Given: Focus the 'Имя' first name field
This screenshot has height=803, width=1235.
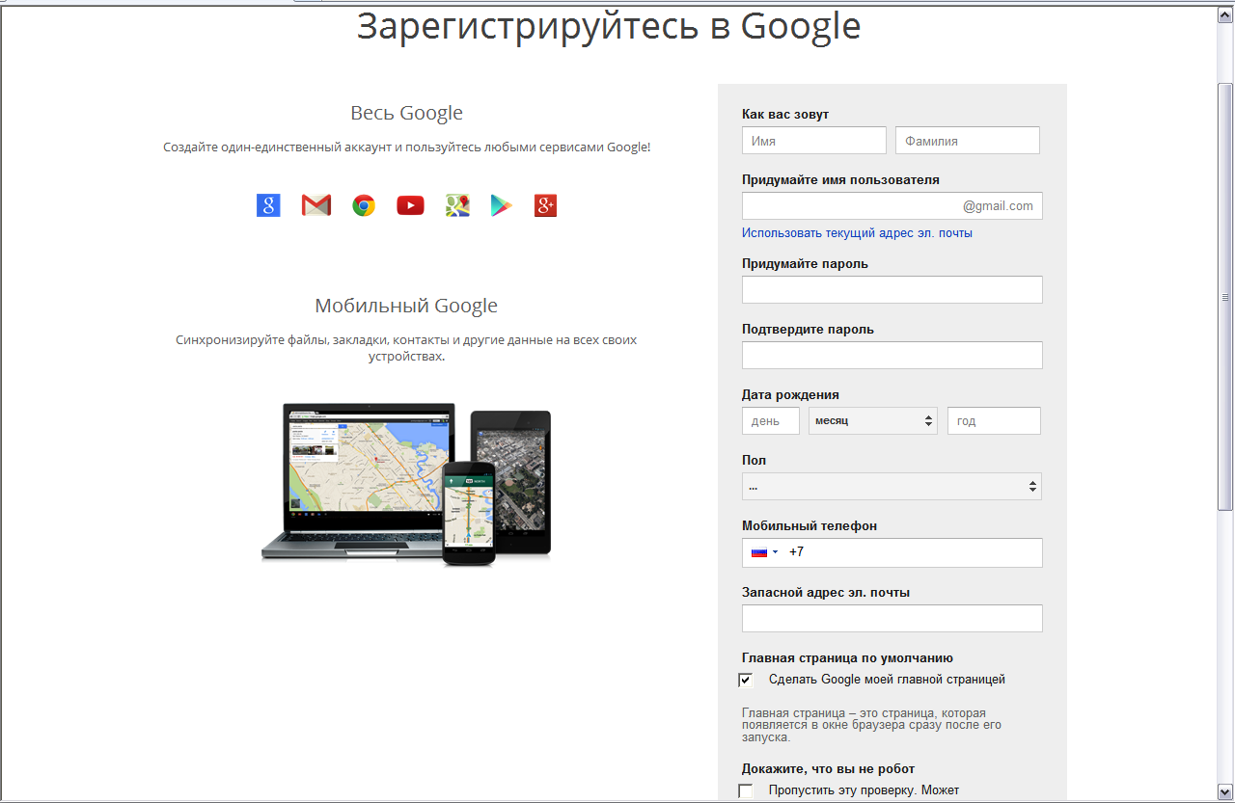Looking at the screenshot, I should tap(813, 141).
